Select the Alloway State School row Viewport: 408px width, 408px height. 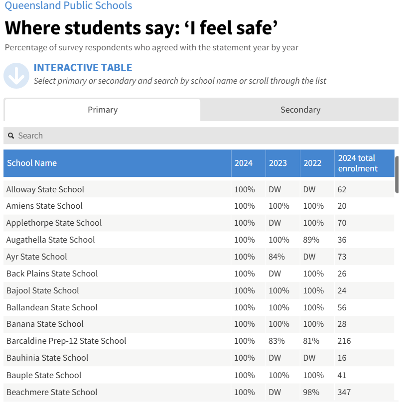pos(45,189)
